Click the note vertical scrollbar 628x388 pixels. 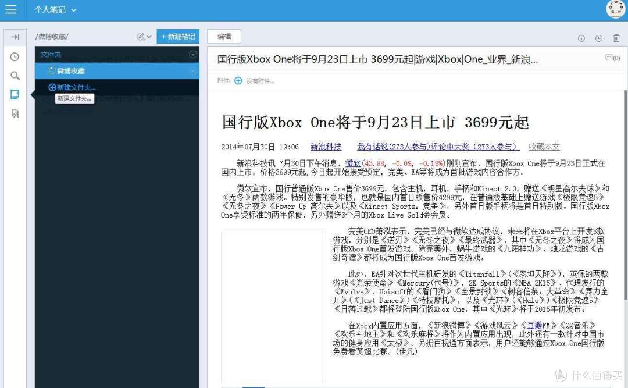(625, 194)
